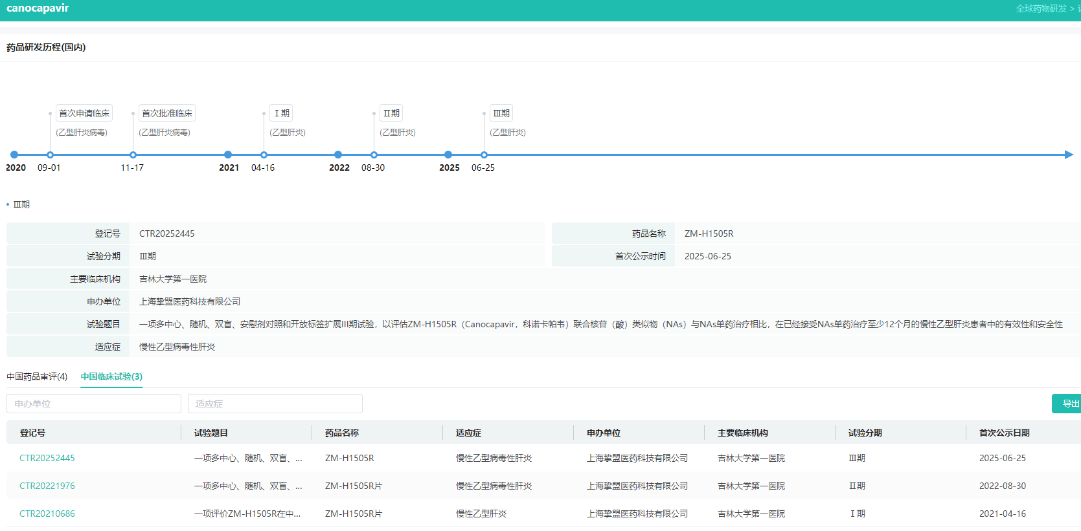Select the 08-30 marker on the timeline
This screenshot has height=531, width=1081.
coord(374,155)
